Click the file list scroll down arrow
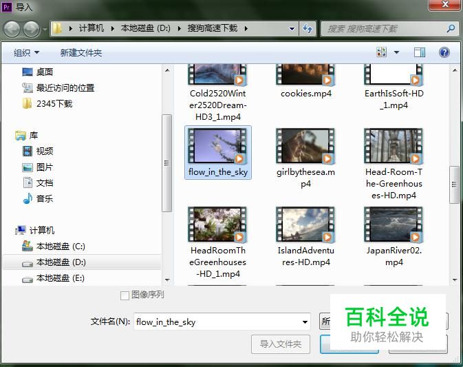This screenshot has height=367, width=463. pyautogui.click(x=455, y=280)
